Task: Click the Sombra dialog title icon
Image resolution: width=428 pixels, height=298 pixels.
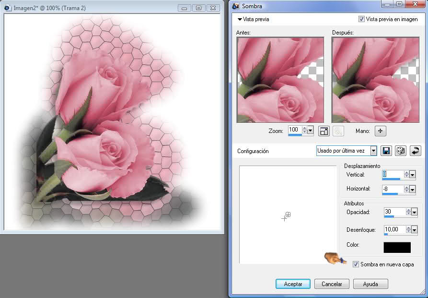Action: pos(236,6)
